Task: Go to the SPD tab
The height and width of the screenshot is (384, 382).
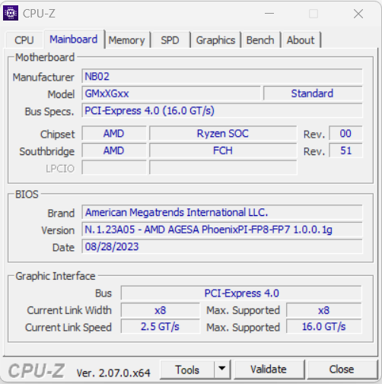Action: [170, 40]
